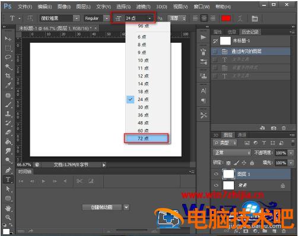This screenshot has width=298, height=236.
Task: Create new snapshot in History panel
Action: [274, 128]
